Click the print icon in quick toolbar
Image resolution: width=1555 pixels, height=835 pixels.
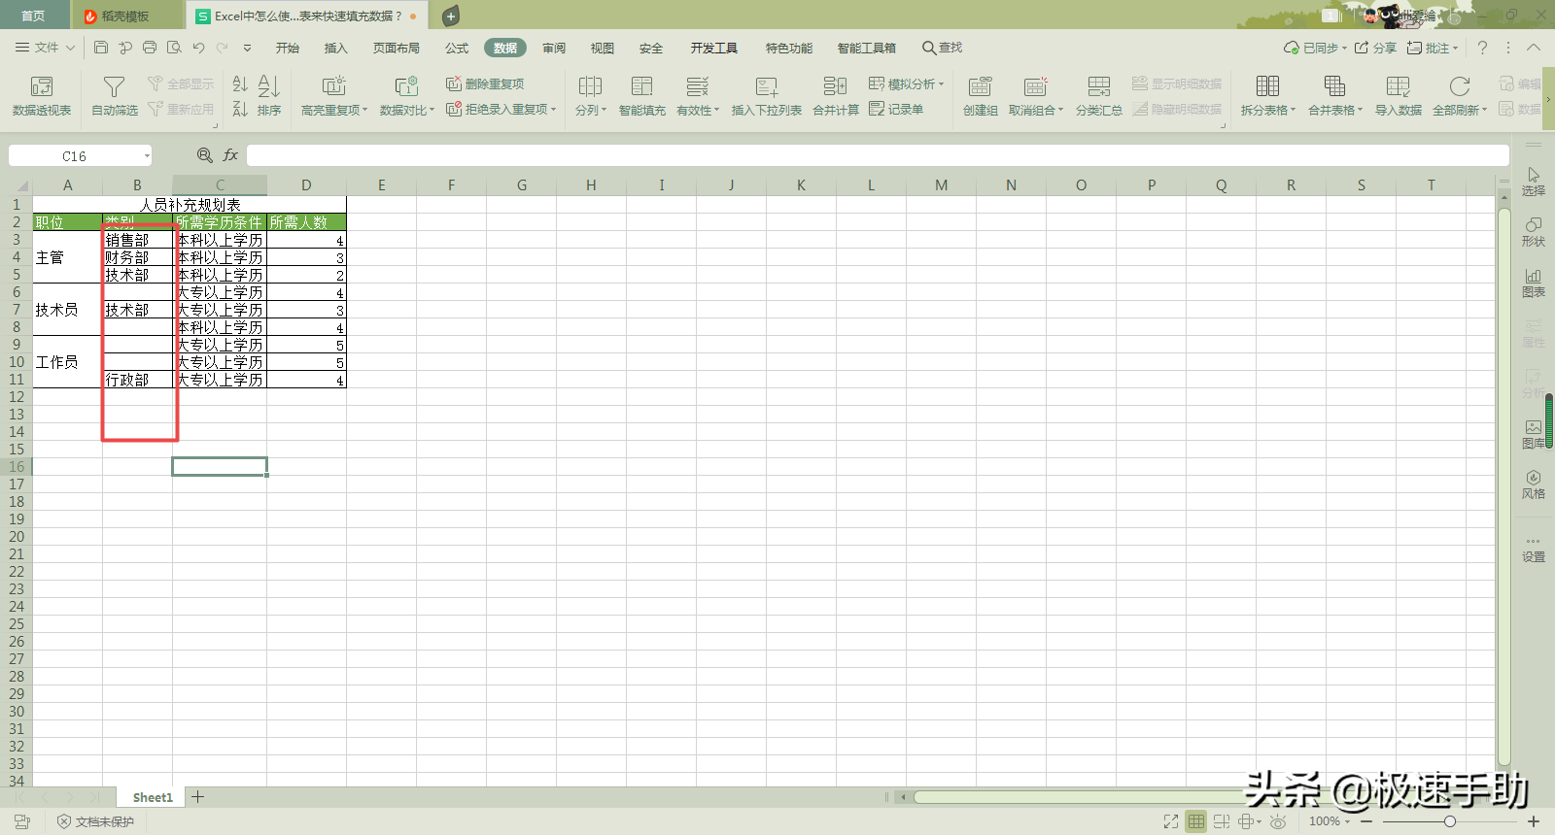coord(150,48)
